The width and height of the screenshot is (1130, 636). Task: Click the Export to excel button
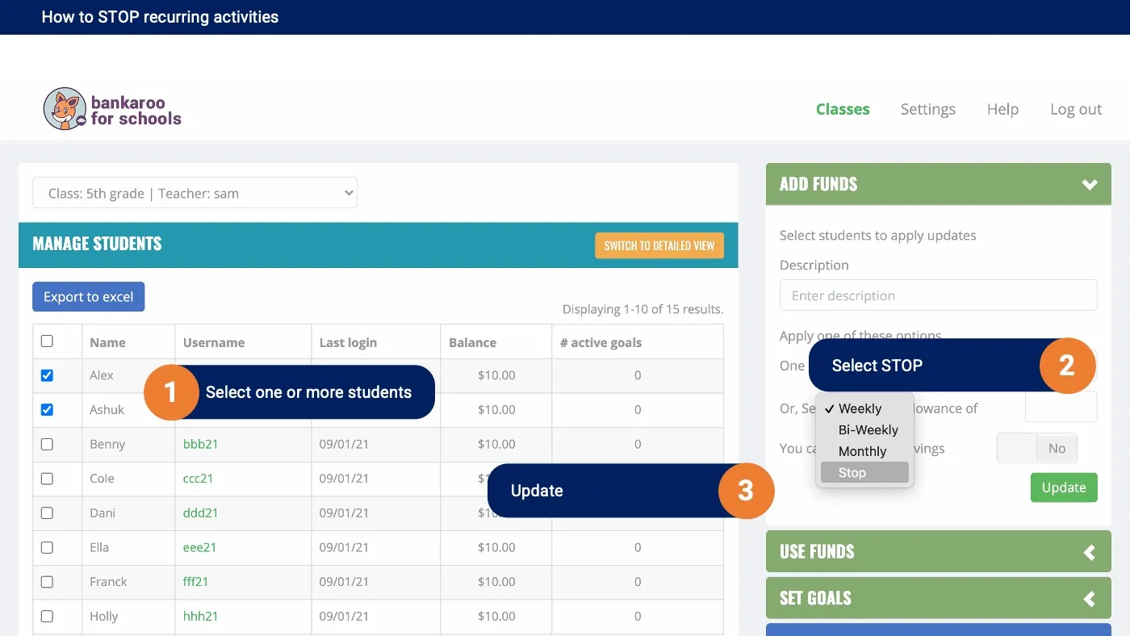pyautogui.click(x=89, y=297)
